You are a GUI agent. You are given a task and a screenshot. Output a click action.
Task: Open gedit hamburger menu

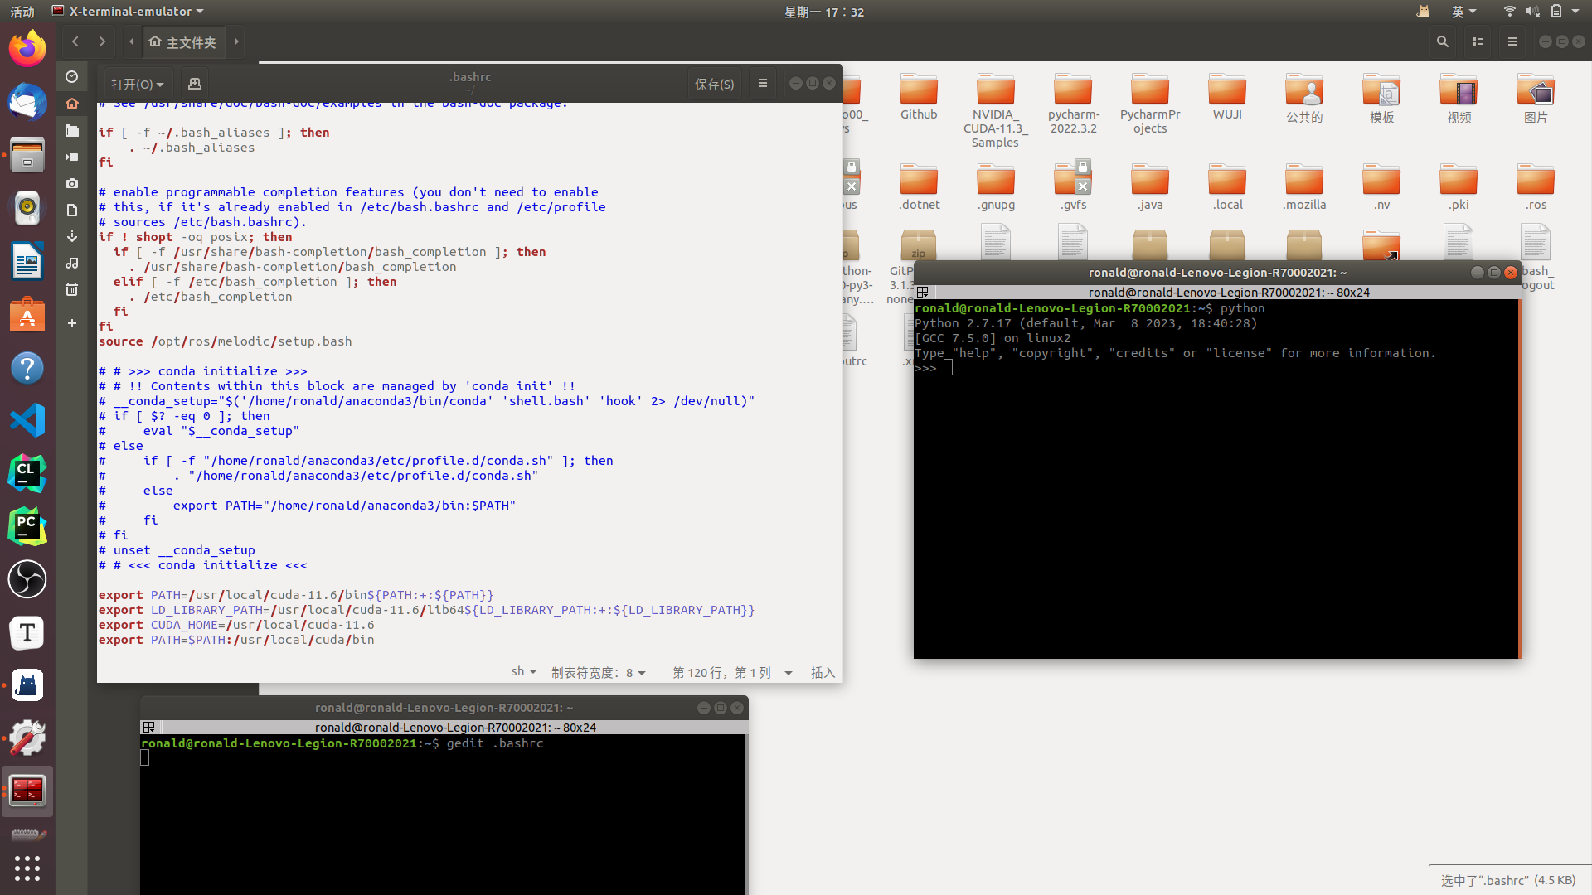point(763,84)
